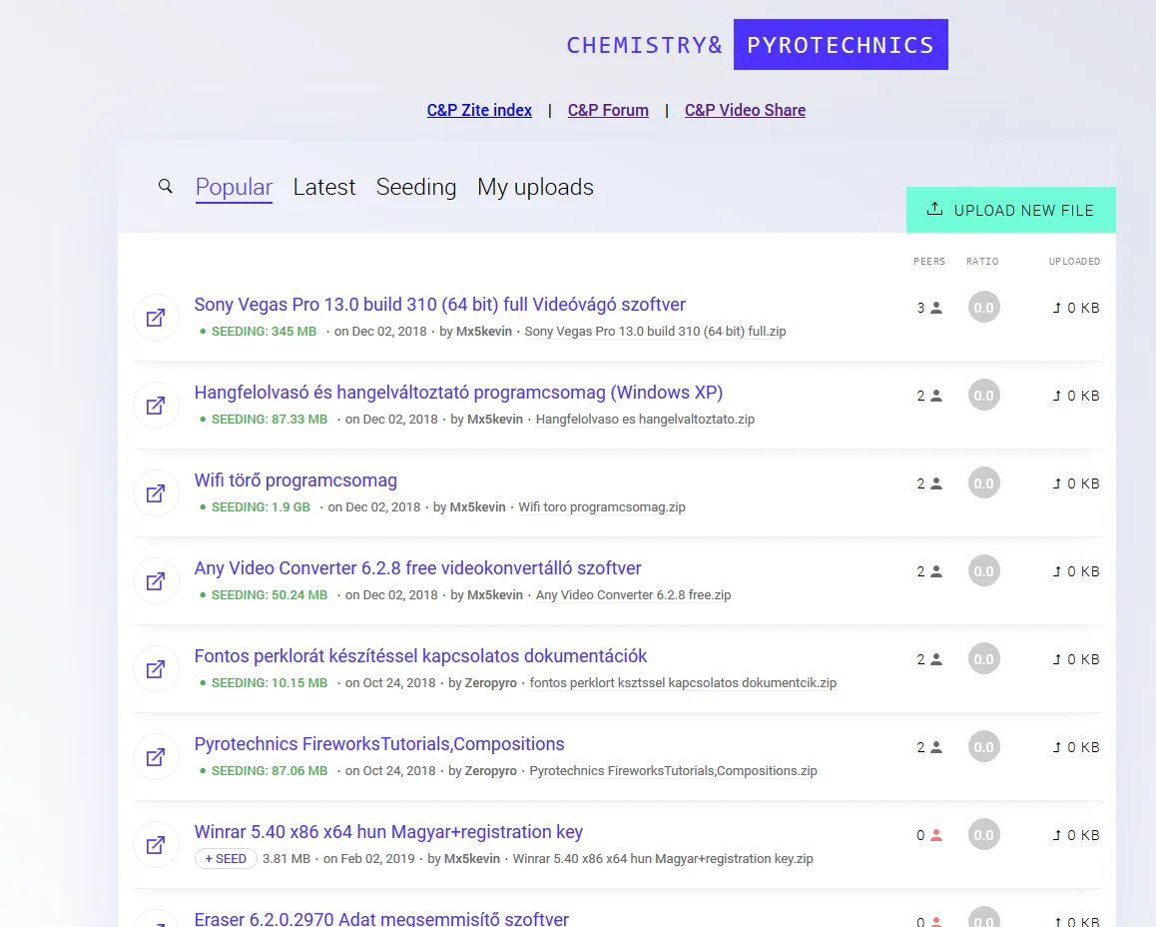The width and height of the screenshot is (1156, 927).
Task: Click the RATIO column header
Action: pyautogui.click(x=982, y=261)
